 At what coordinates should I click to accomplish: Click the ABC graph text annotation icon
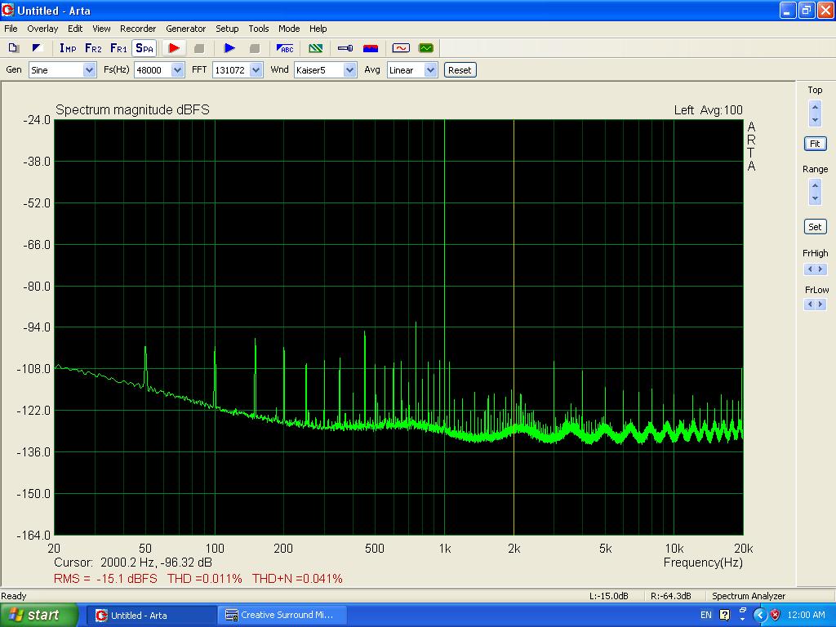[285, 48]
